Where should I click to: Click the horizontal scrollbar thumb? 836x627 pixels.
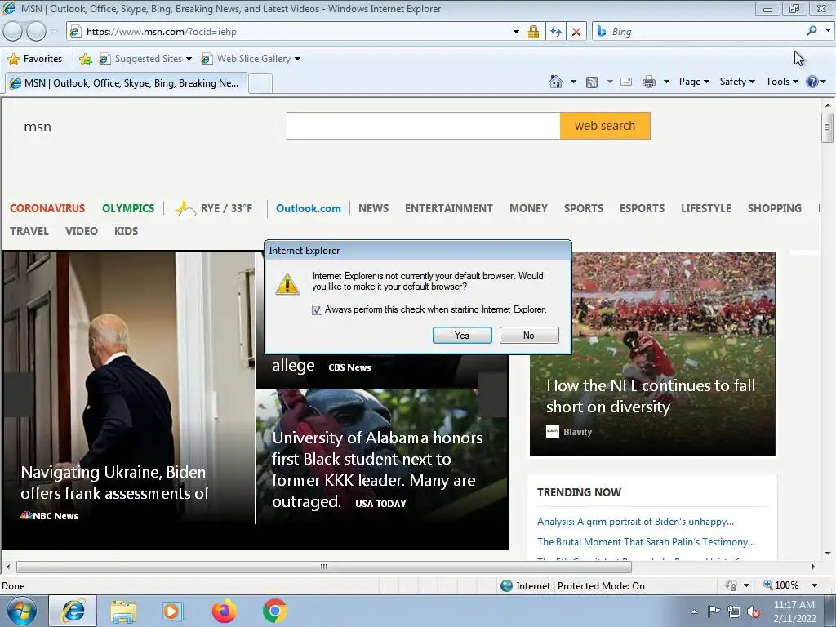click(x=323, y=567)
